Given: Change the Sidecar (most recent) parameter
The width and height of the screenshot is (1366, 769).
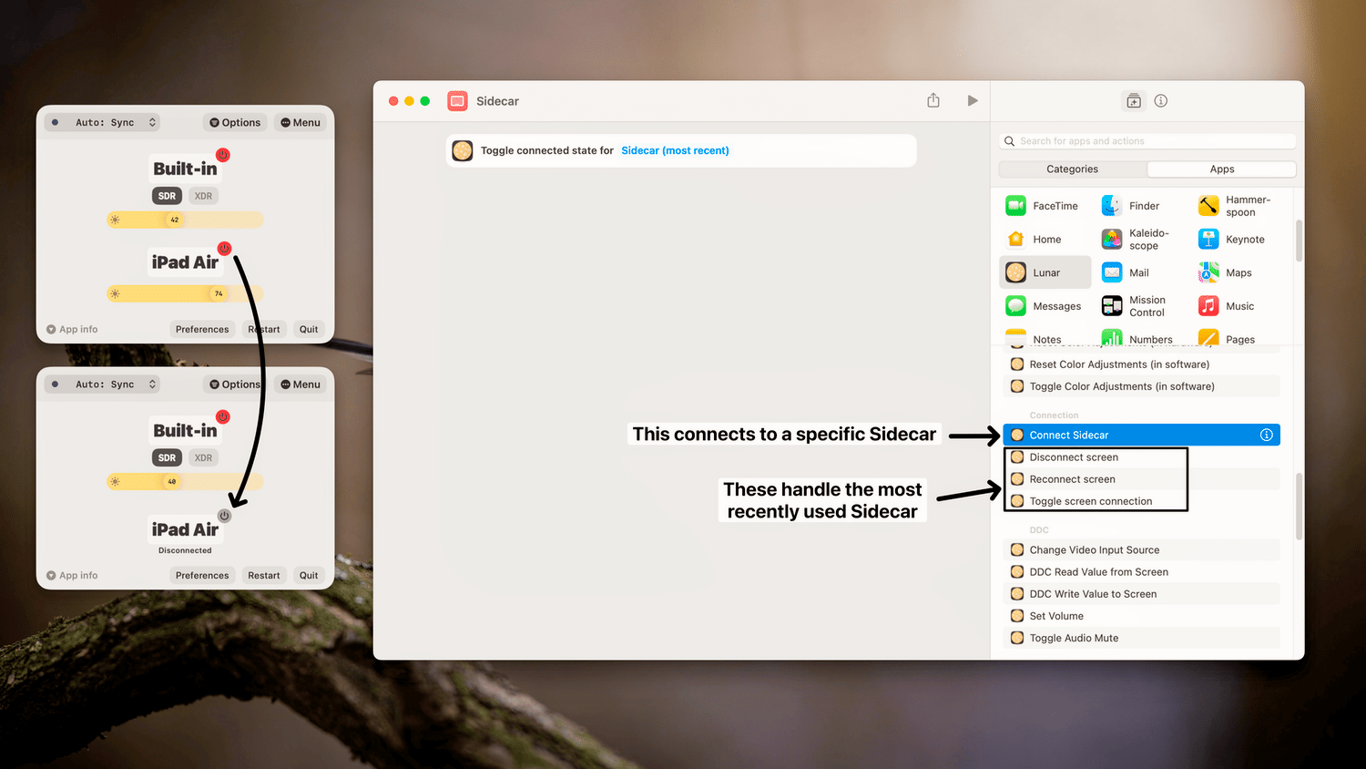Looking at the screenshot, I should click(675, 150).
